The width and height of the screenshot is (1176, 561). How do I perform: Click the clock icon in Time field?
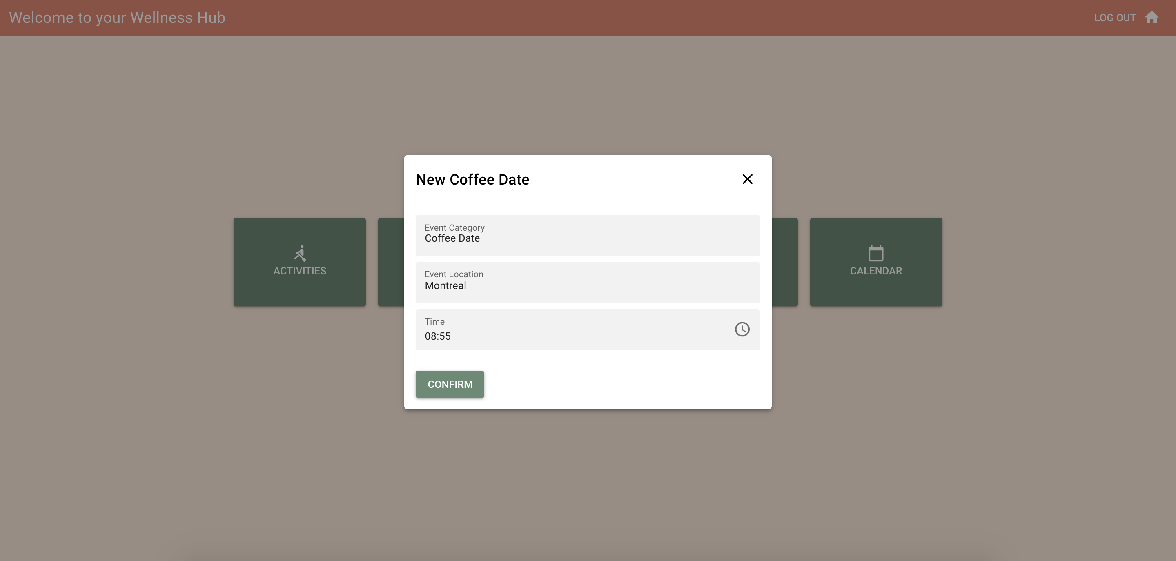point(742,329)
